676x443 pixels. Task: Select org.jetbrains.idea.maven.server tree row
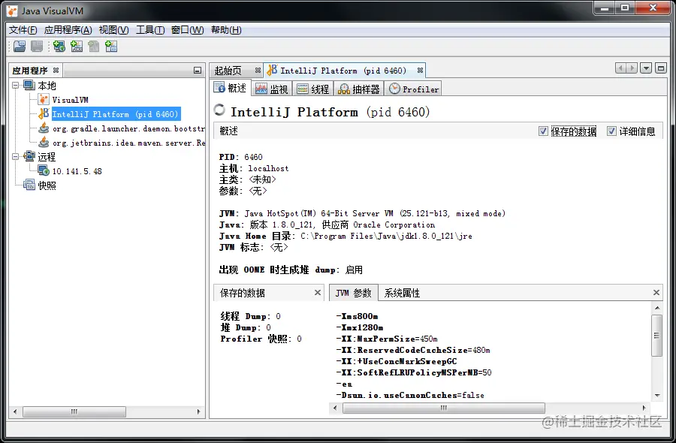pyautogui.click(x=129, y=143)
